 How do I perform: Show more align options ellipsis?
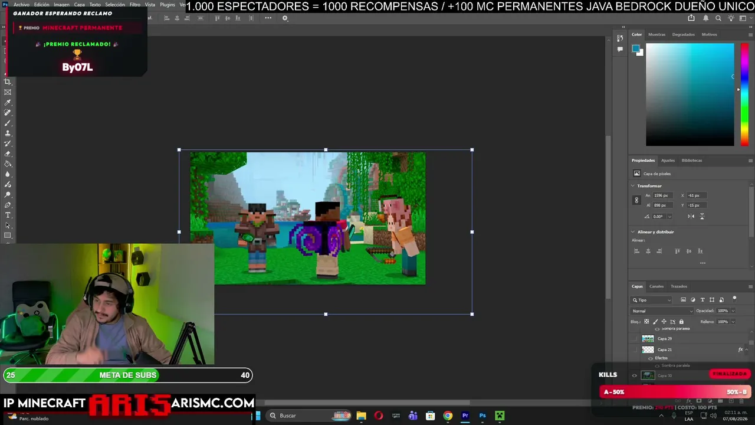pyautogui.click(x=703, y=263)
